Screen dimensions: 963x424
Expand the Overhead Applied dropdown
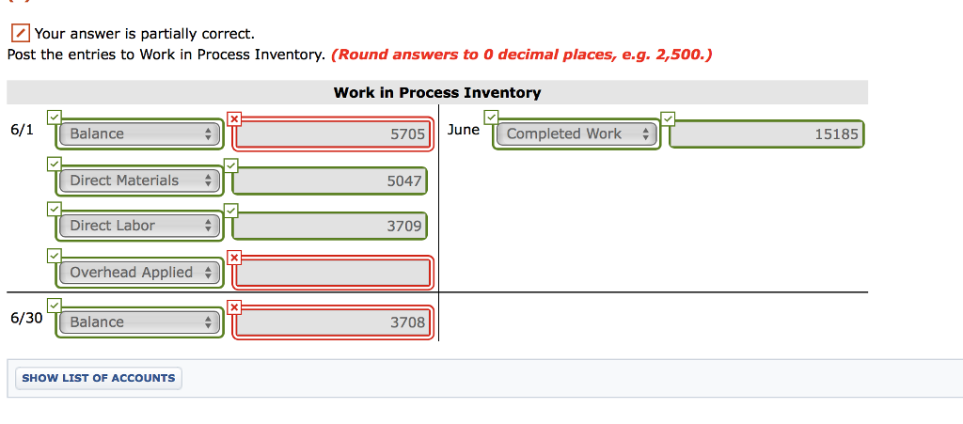click(140, 273)
